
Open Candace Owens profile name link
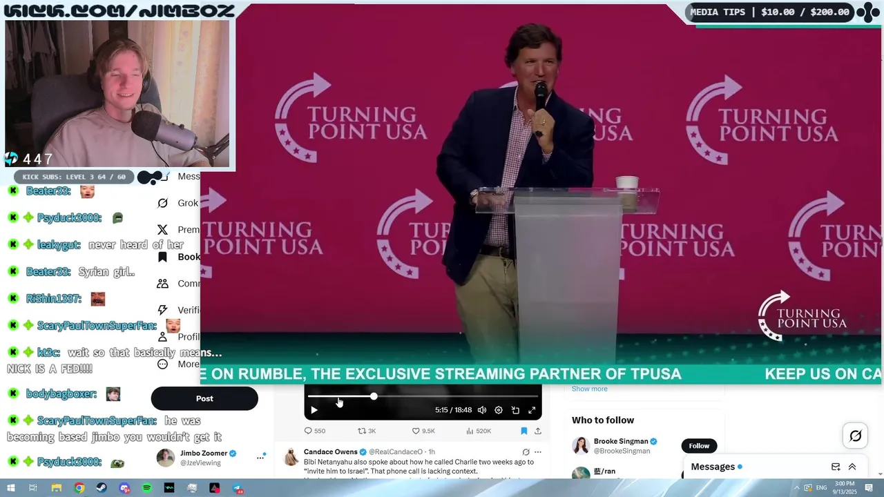coord(331,452)
